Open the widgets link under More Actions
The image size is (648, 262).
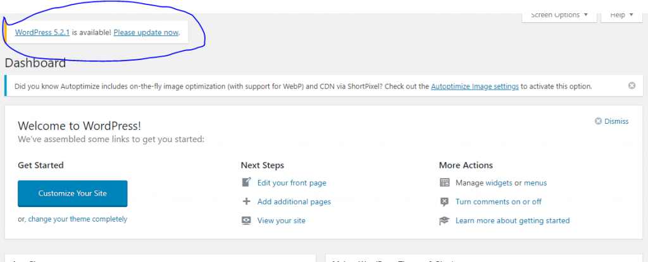pyautogui.click(x=499, y=182)
